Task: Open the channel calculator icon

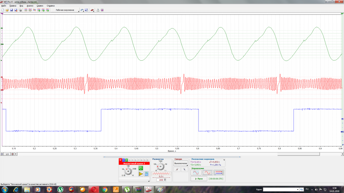Action: click(146, 174)
